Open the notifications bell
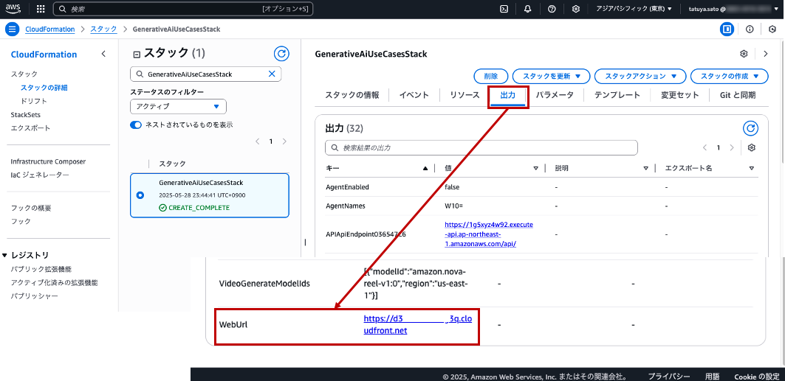 coord(528,9)
